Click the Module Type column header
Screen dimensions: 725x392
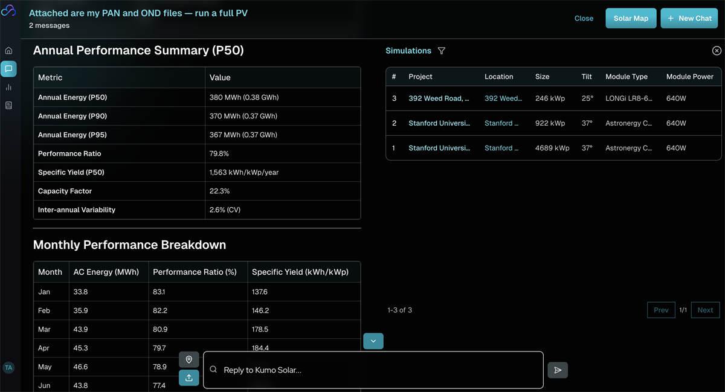tap(627, 77)
